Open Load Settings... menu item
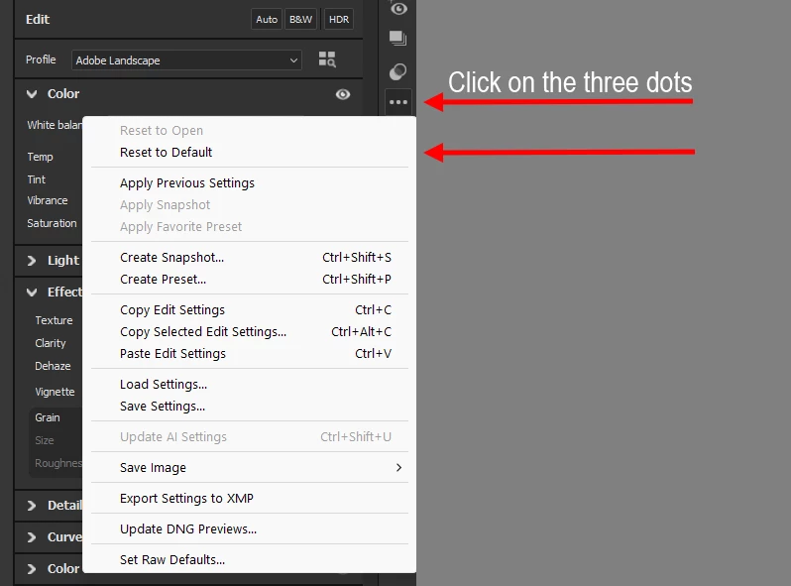The image size is (791, 586). [x=250, y=385]
